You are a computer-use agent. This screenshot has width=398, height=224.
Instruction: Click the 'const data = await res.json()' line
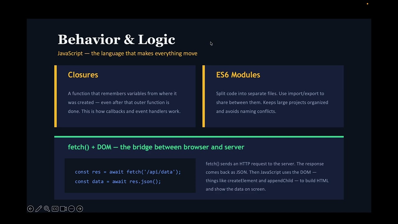[118, 181]
